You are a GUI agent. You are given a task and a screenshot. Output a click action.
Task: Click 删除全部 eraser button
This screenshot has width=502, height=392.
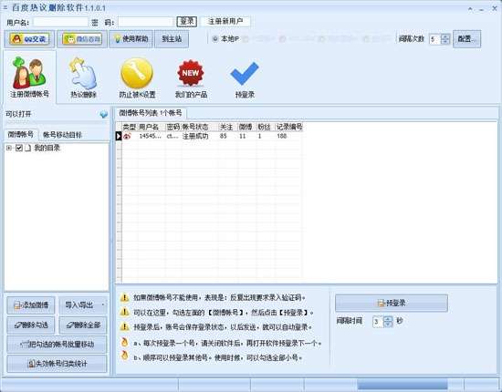tap(83, 325)
